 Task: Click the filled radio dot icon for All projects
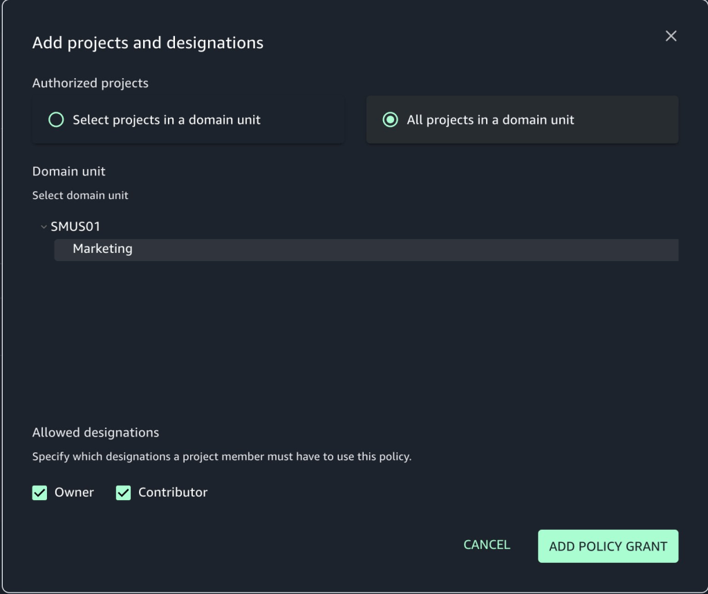tap(390, 119)
